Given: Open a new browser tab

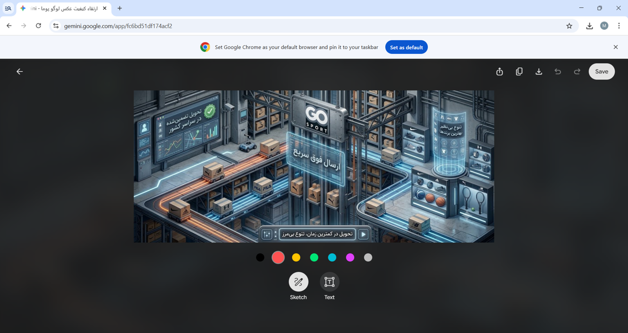Looking at the screenshot, I should 120,8.
